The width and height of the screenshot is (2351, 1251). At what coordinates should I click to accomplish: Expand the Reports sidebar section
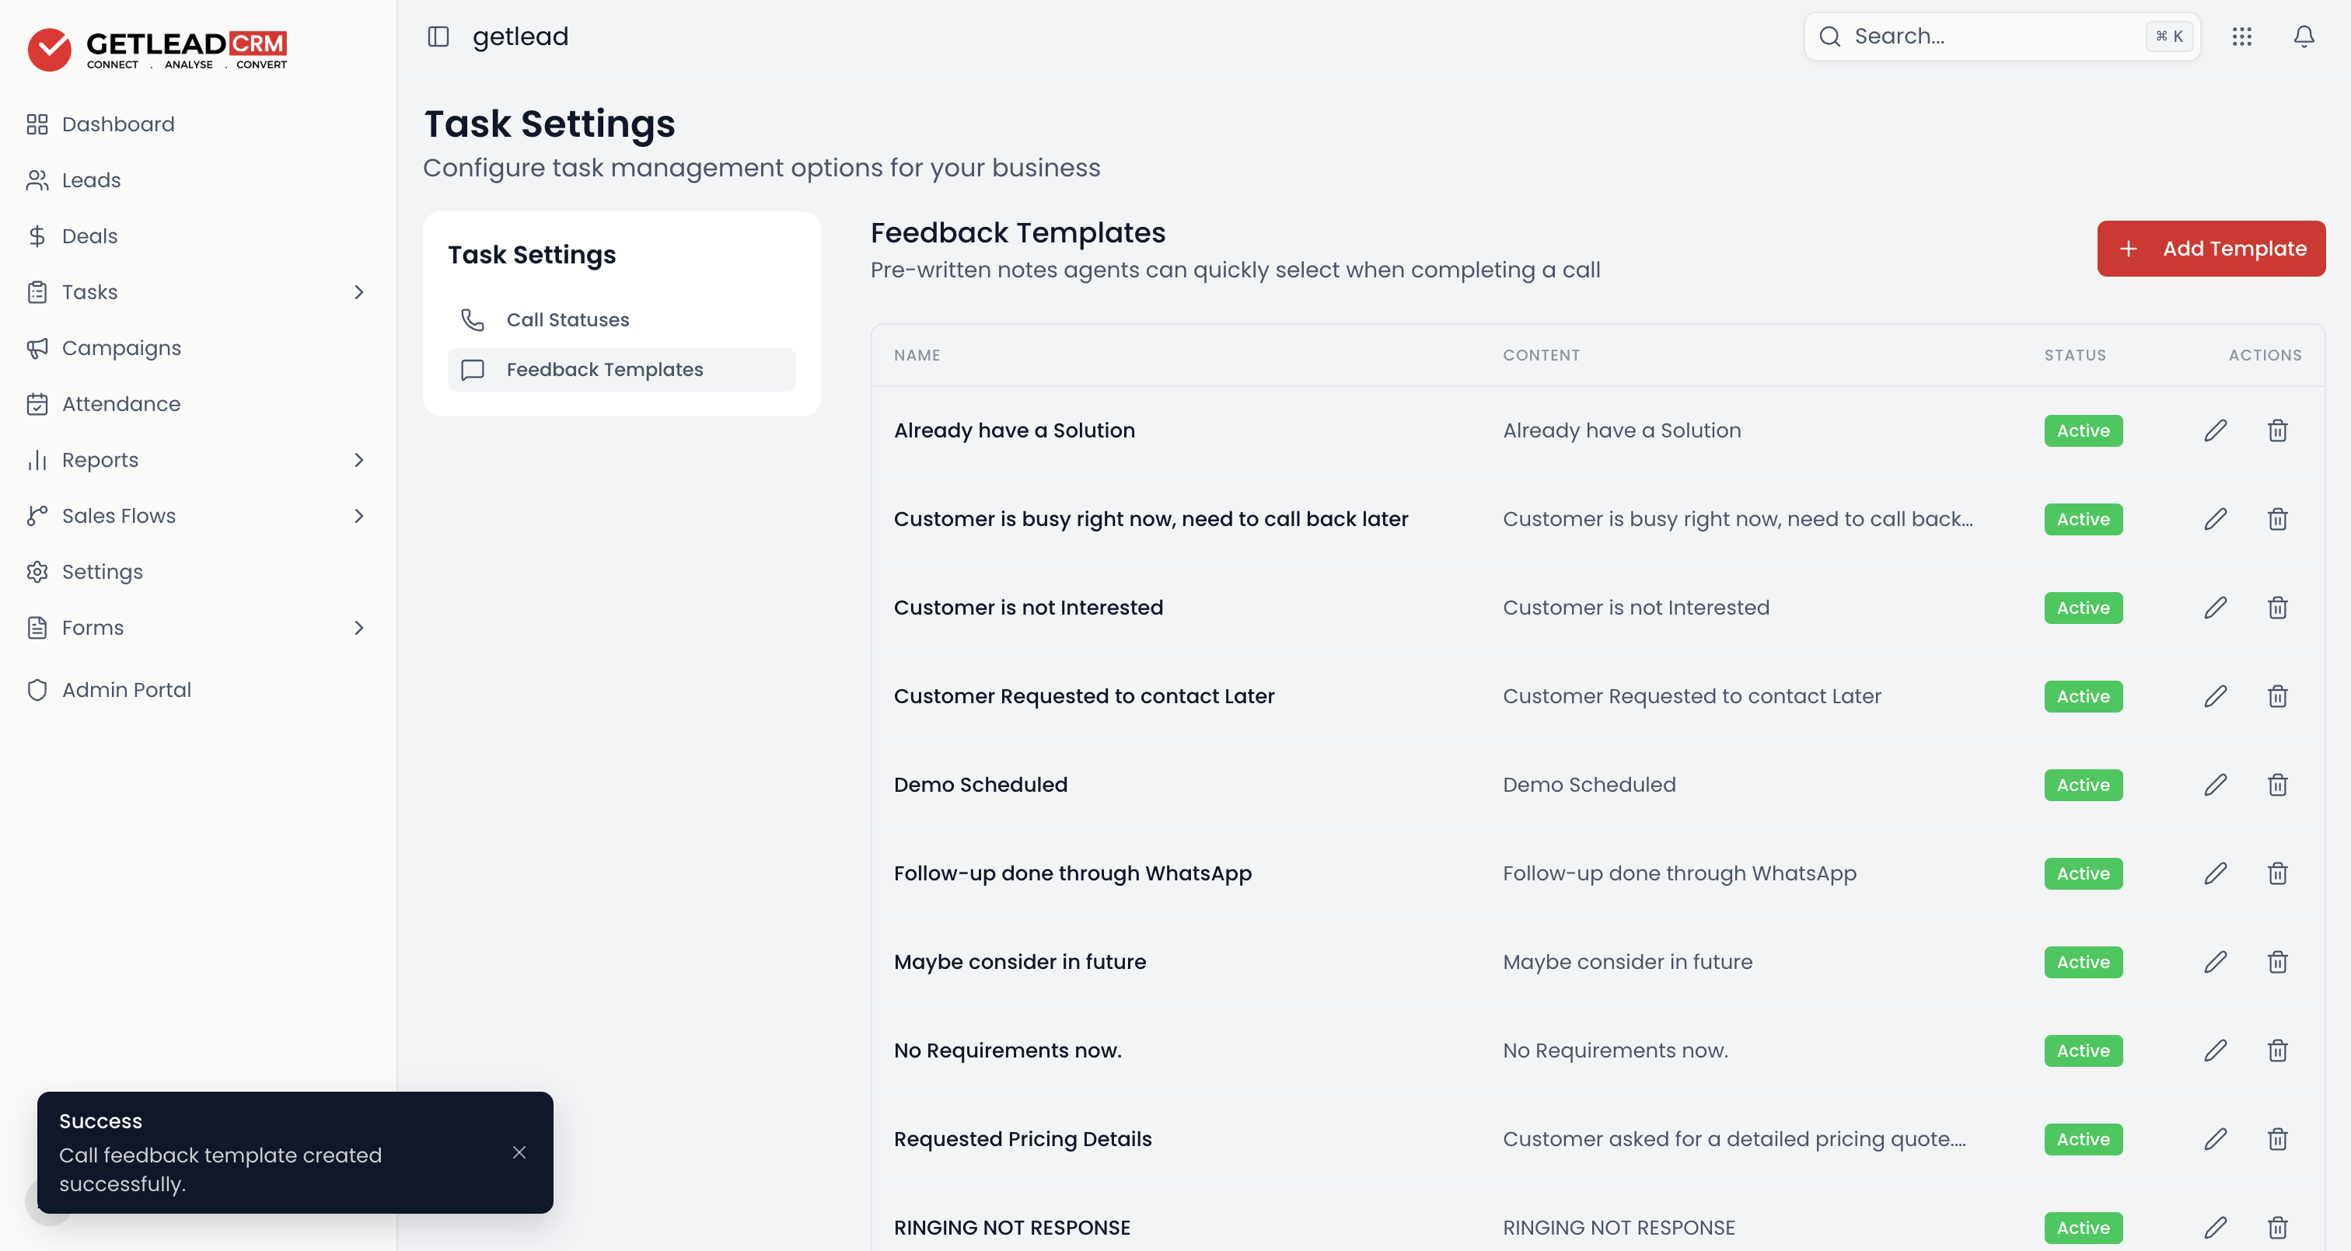pos(358,460)
